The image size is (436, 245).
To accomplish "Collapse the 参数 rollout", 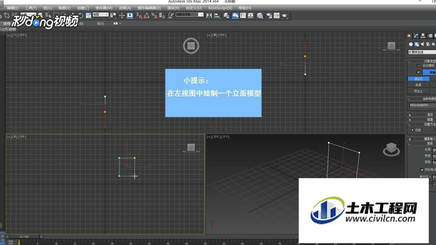I will (x=422, y=143).
